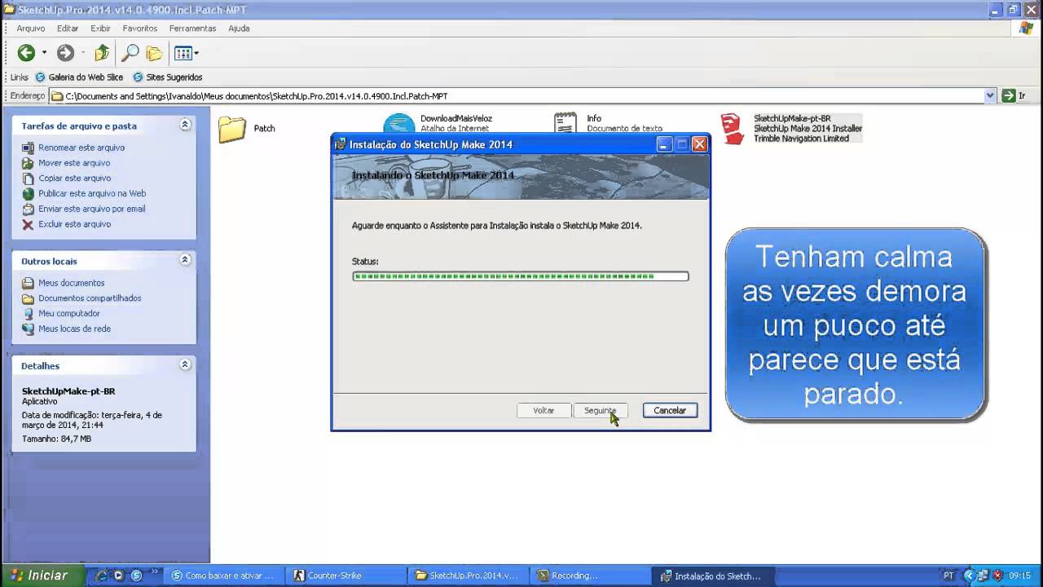Click the Ir go button
The height and width of the screenshot is (587, 1043).
(x=1014, y=95)
